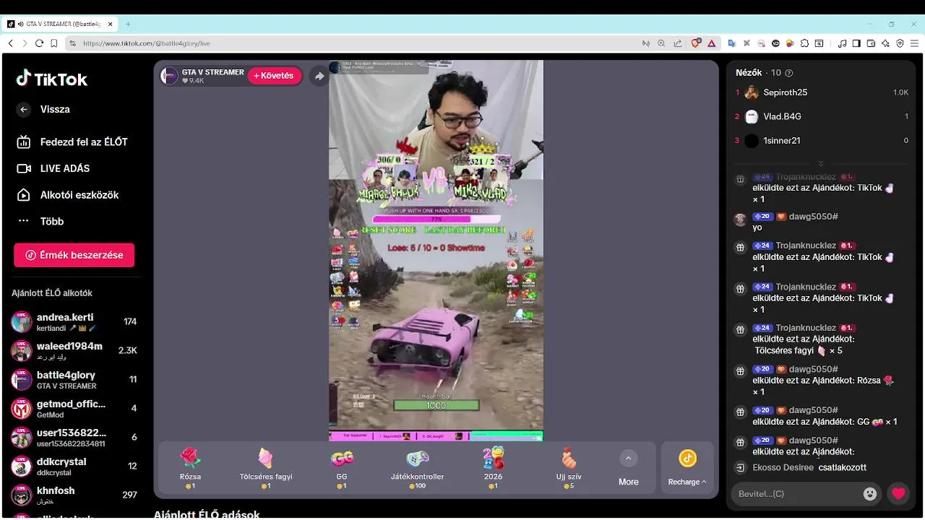Open the browser hamburger menu

tap(915, 43)
